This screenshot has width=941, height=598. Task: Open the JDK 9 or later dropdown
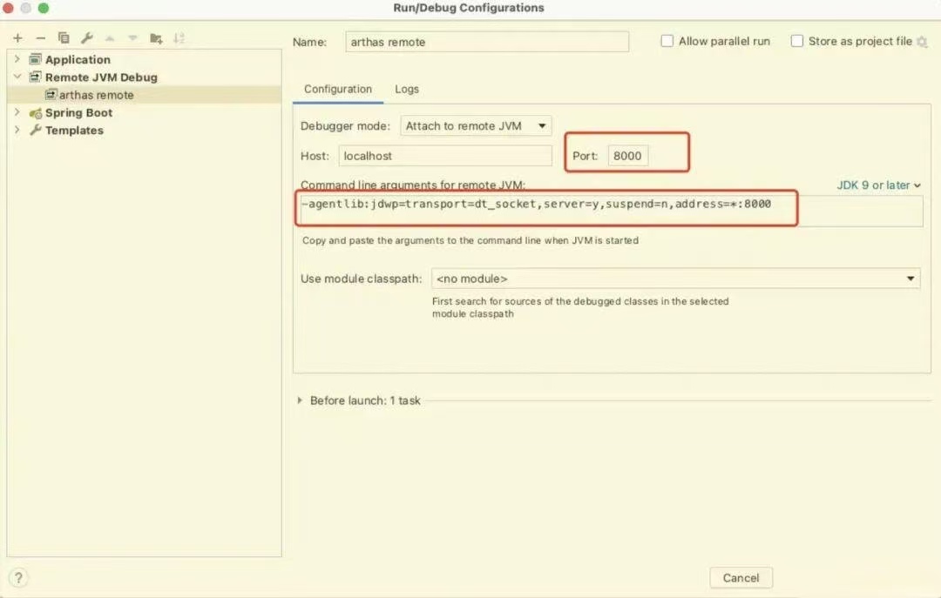[x=878, y=185]
